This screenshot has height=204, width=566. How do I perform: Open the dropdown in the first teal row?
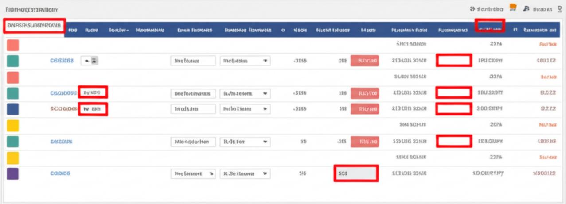point(245,61)
